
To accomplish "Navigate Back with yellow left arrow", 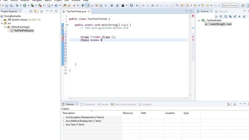I will click(x=207, y=5).
